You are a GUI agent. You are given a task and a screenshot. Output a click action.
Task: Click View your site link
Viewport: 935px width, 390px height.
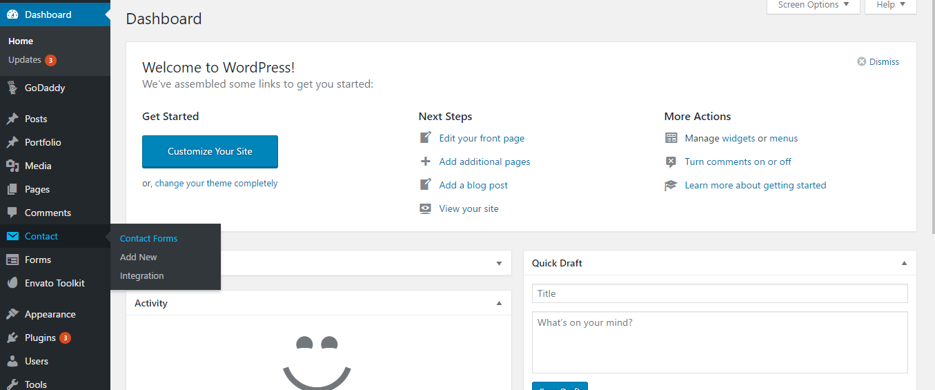coord(469,208)
